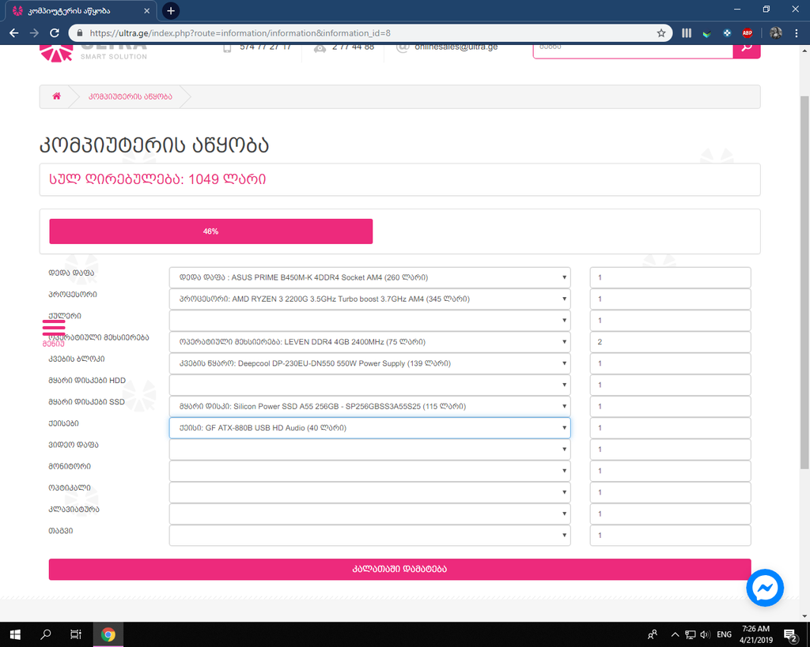Click the home icon in breadcrumb
This screenshot has width=810, height=647.
tap(57, 96)
